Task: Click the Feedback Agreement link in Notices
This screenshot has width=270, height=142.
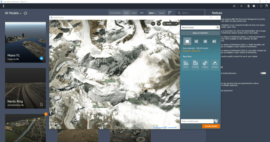Action: 227,91
